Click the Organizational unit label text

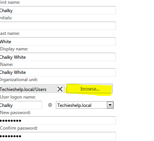pos(19,80)
